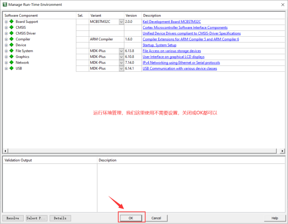Click the version cell 6.13.8
The image size is (288, 224).
coord(133,51)
